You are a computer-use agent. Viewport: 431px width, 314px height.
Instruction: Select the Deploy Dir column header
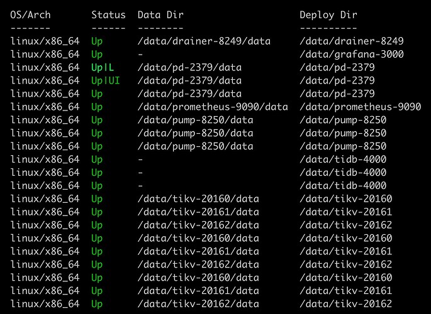click(328, 15)
